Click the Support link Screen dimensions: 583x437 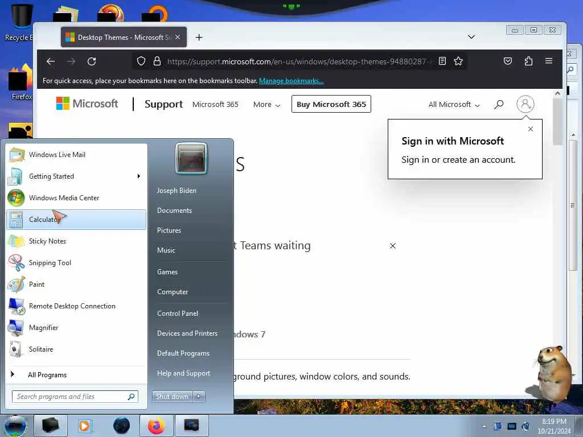(x=163, y=104)
